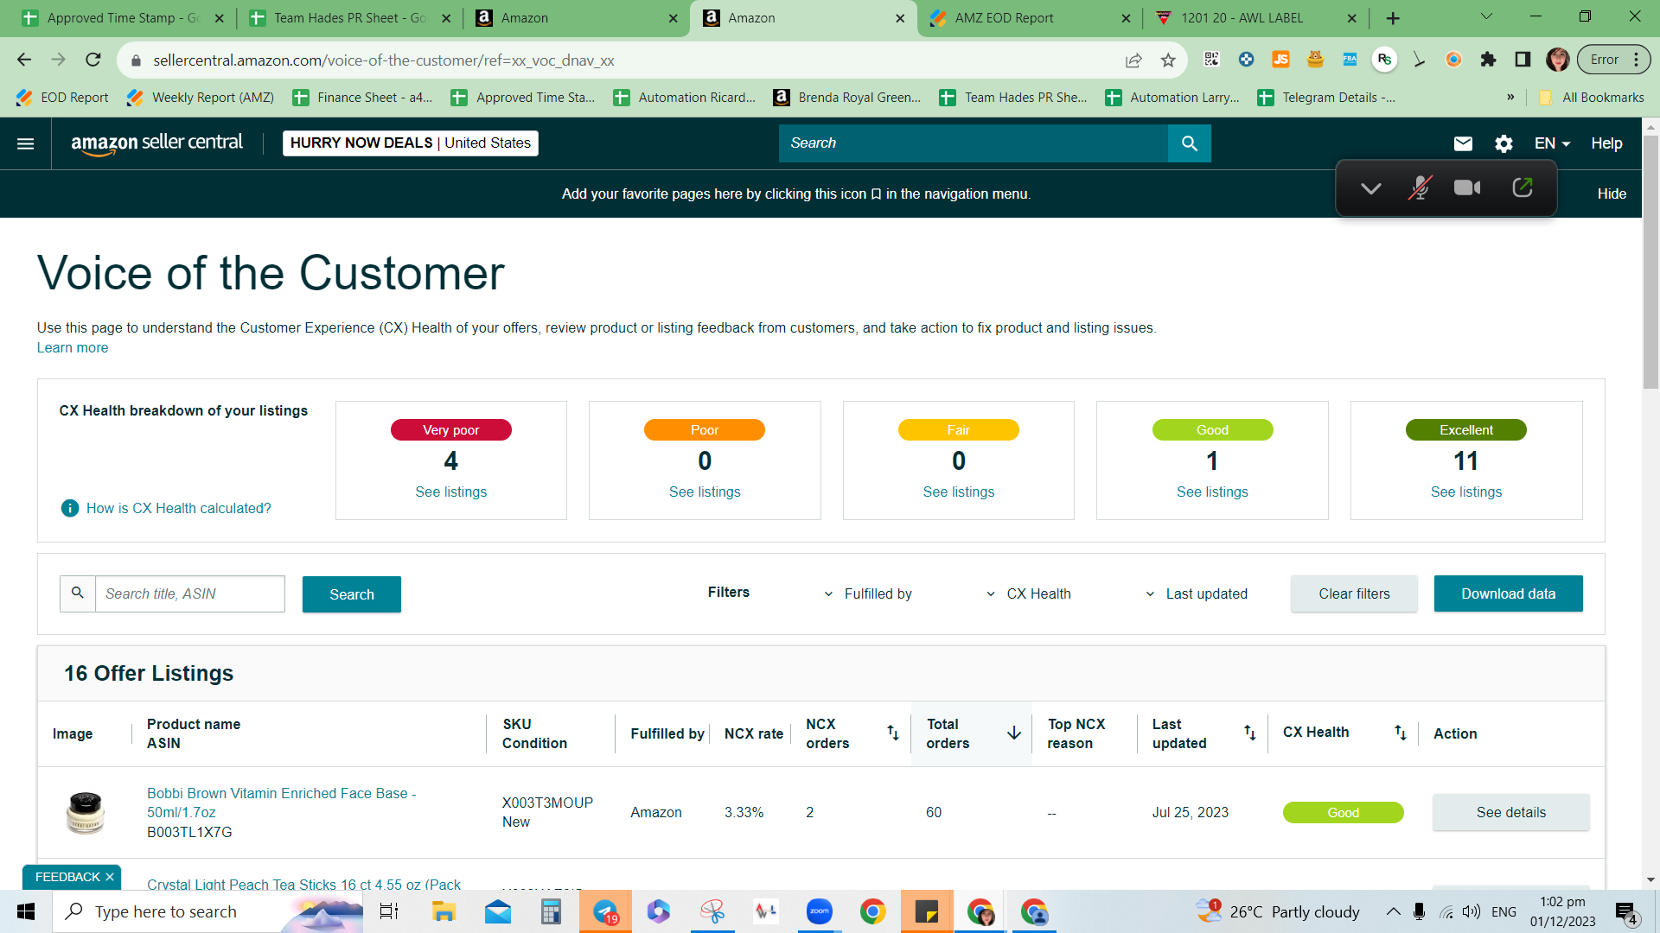Toggle the camera in meeting overlay
This screenshot has width=1660, height=933.
click(1467, 187)
